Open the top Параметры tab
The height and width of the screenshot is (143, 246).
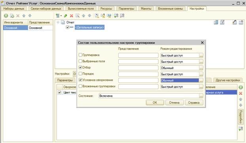[x=127, y=9]
